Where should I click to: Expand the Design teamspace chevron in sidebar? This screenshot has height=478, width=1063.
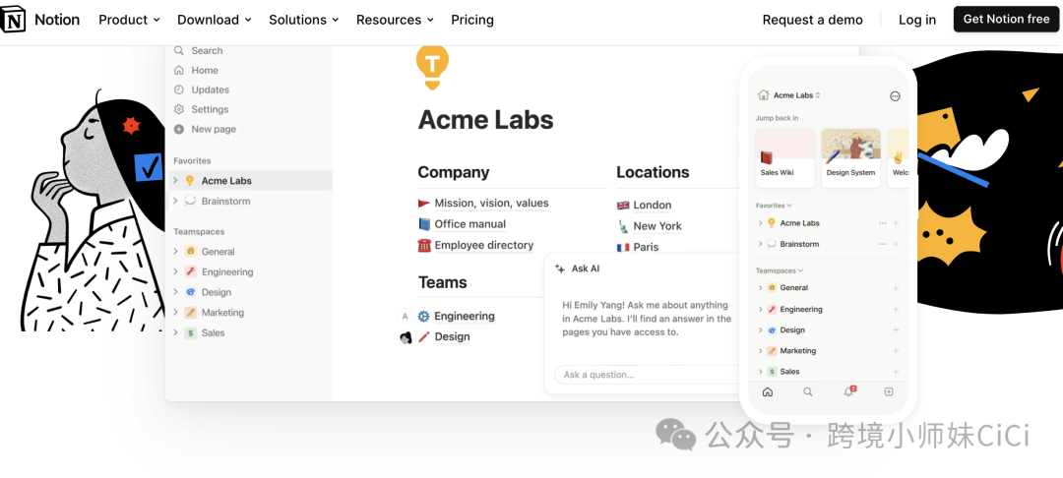(175, 292)
